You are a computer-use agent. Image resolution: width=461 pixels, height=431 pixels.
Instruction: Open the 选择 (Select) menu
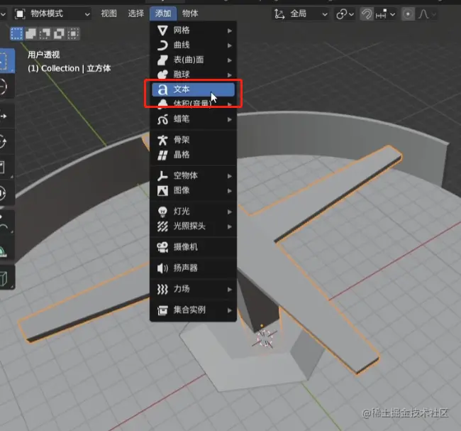(x=136, y=13)
